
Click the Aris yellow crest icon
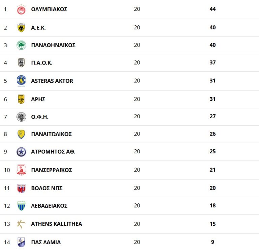point(21,99)
